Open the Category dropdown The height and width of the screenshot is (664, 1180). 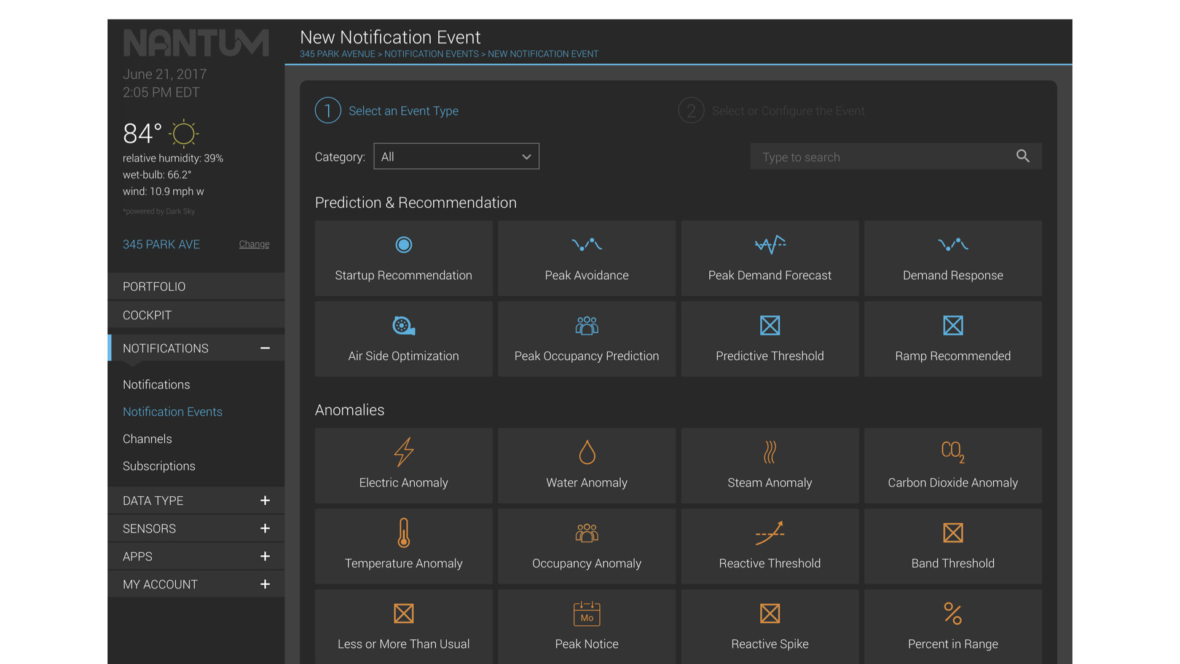[x=457, y=156]
